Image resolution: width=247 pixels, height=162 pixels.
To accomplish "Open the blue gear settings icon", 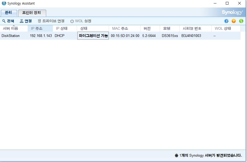I will pyautogui.click(x=226, y=21).
